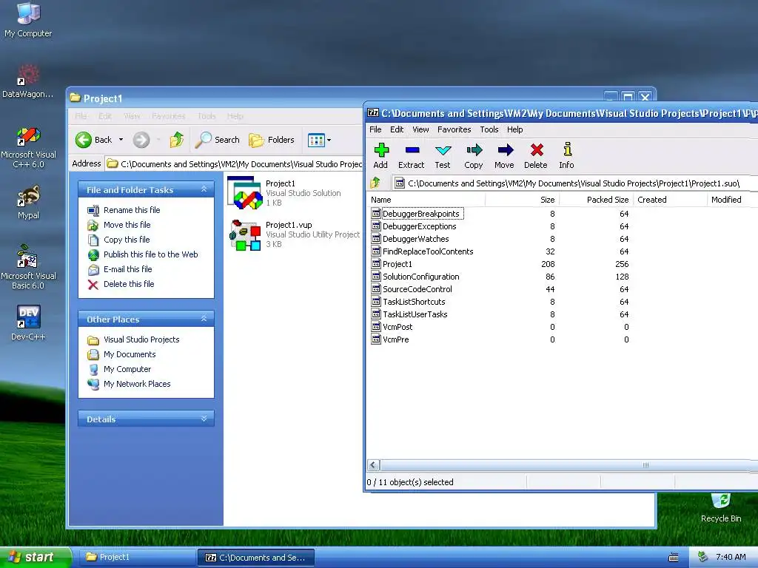Screen dimensions: 758x568
Task: Select the DataWagon desktop shortcut
Action: (x=28, y=81)
